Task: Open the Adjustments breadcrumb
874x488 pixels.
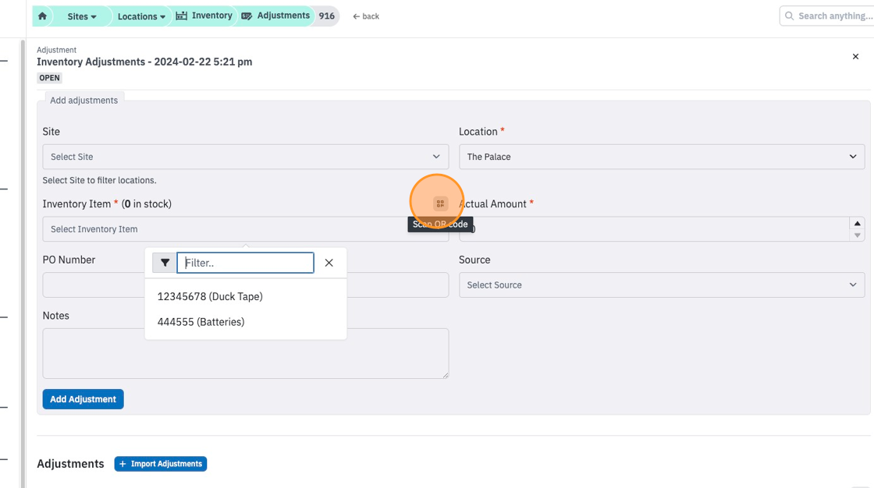Action: click(x=275, y=16)
